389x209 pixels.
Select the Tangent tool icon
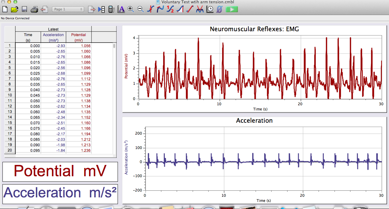pyautogui.click(x=160, y=9)
